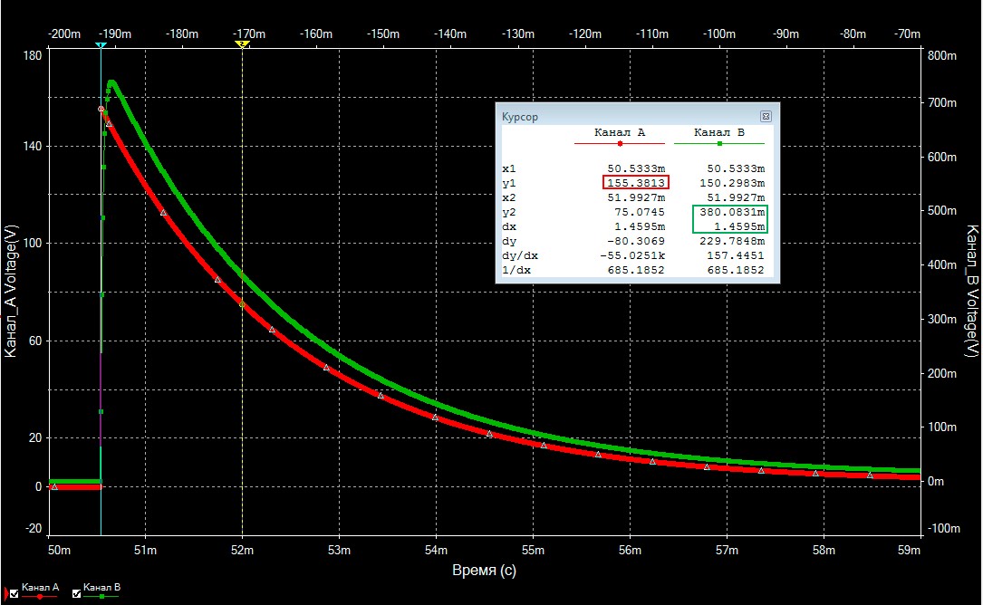
Task: Click the dy/dx value -55.0251k
Action: 634,255
